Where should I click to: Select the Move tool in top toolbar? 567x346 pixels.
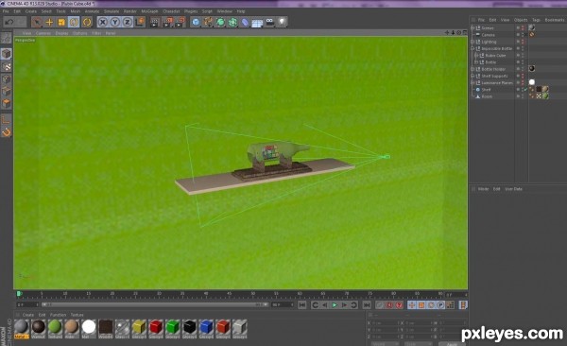pos(49,22)
